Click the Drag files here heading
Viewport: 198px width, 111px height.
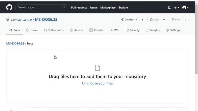point(97,76)
